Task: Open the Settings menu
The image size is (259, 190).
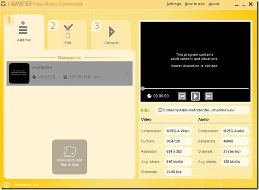Action: (x=174, y=4)
